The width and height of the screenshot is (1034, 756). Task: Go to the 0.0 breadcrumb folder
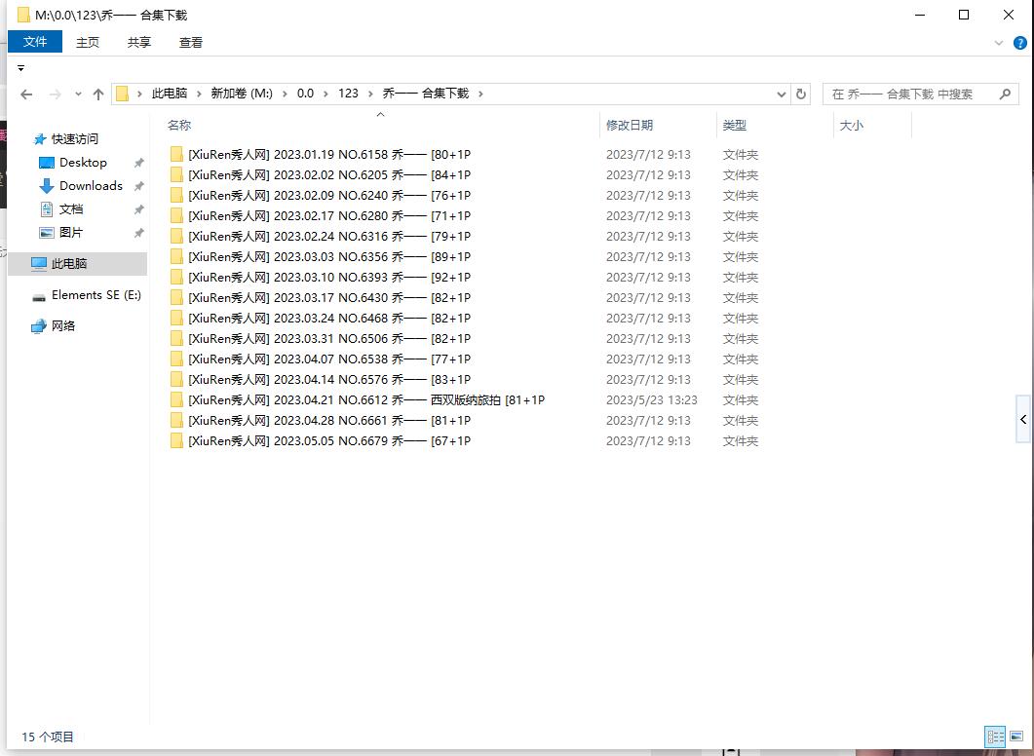[x=305, y=94]
